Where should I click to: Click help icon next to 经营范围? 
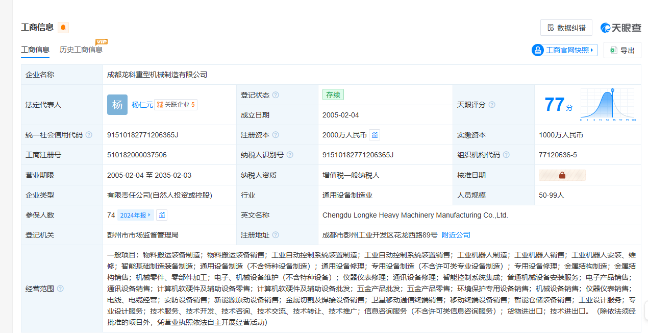pyautogui.click(x=60, y=289)
